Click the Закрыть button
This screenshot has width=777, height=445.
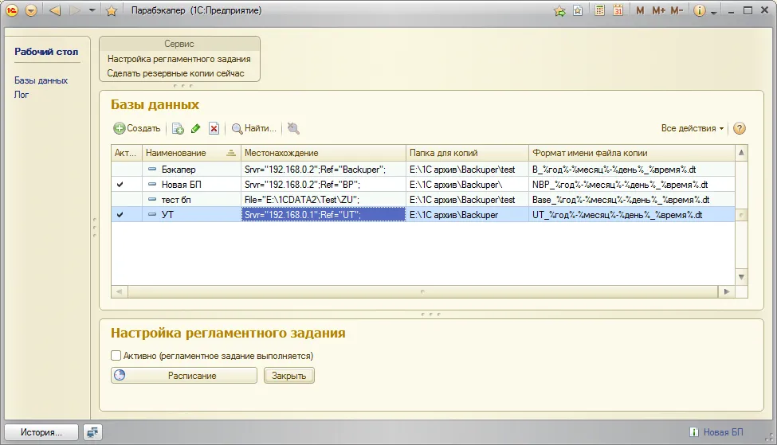(289, 376)
